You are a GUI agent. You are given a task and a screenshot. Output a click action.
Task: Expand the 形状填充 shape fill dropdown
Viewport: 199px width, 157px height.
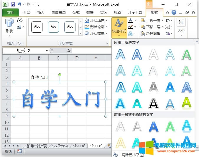coord(107,21)
